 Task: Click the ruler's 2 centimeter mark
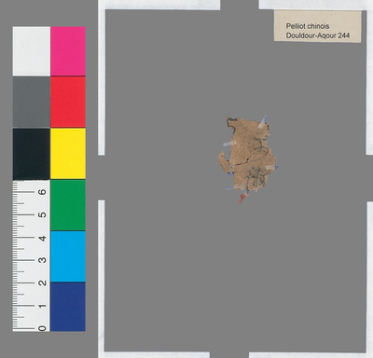[42, 282]
